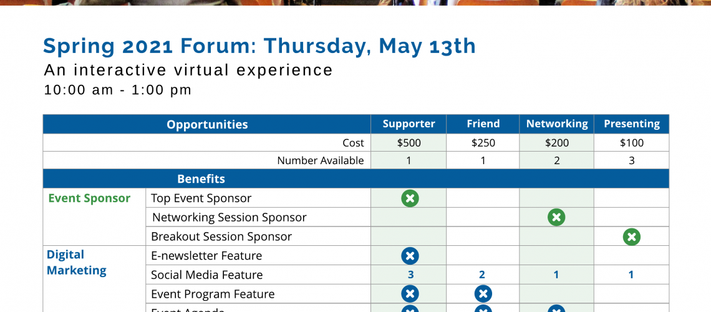Click Friend's blue X for Event Program Feature
The width and height of the screenshot is (711, 312).
coord(483,294)
